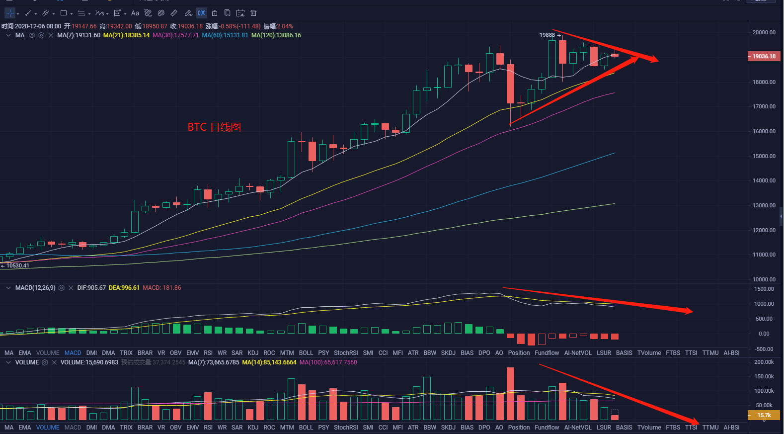Click the MA(7):19131.60 legend value
Viewport: 784px width, 434px height.
pyautogui.click(x=78, y=35)
